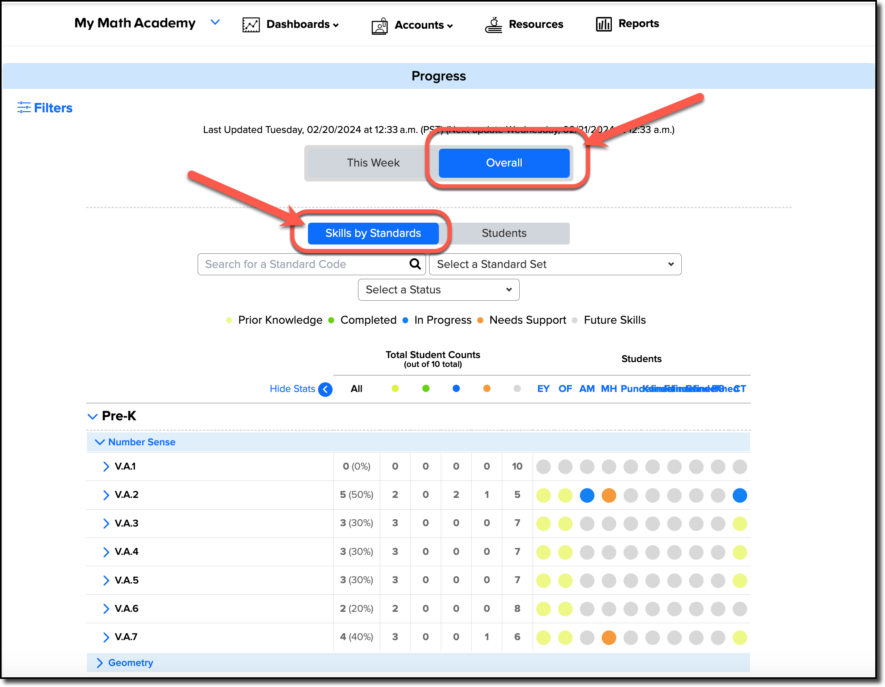Viewport: 885px width, 687px height.
Task: Click the search magnifier icon
Action: 415,264
